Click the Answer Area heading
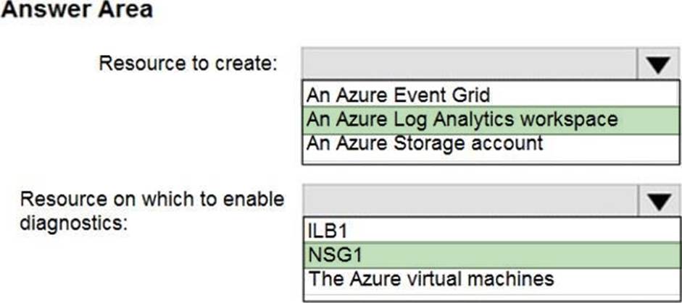Screen dimensions: 682x303 click(77, 12)
